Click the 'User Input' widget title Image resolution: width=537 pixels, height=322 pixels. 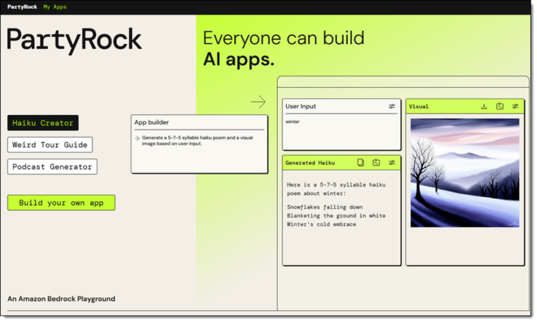pos(301,107)
